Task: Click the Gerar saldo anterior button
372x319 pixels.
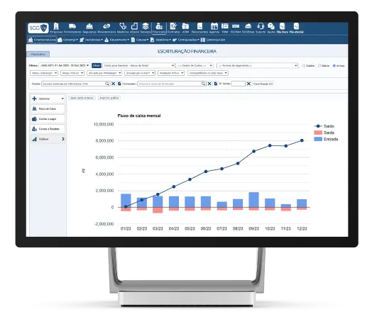Action: (82, 98)
